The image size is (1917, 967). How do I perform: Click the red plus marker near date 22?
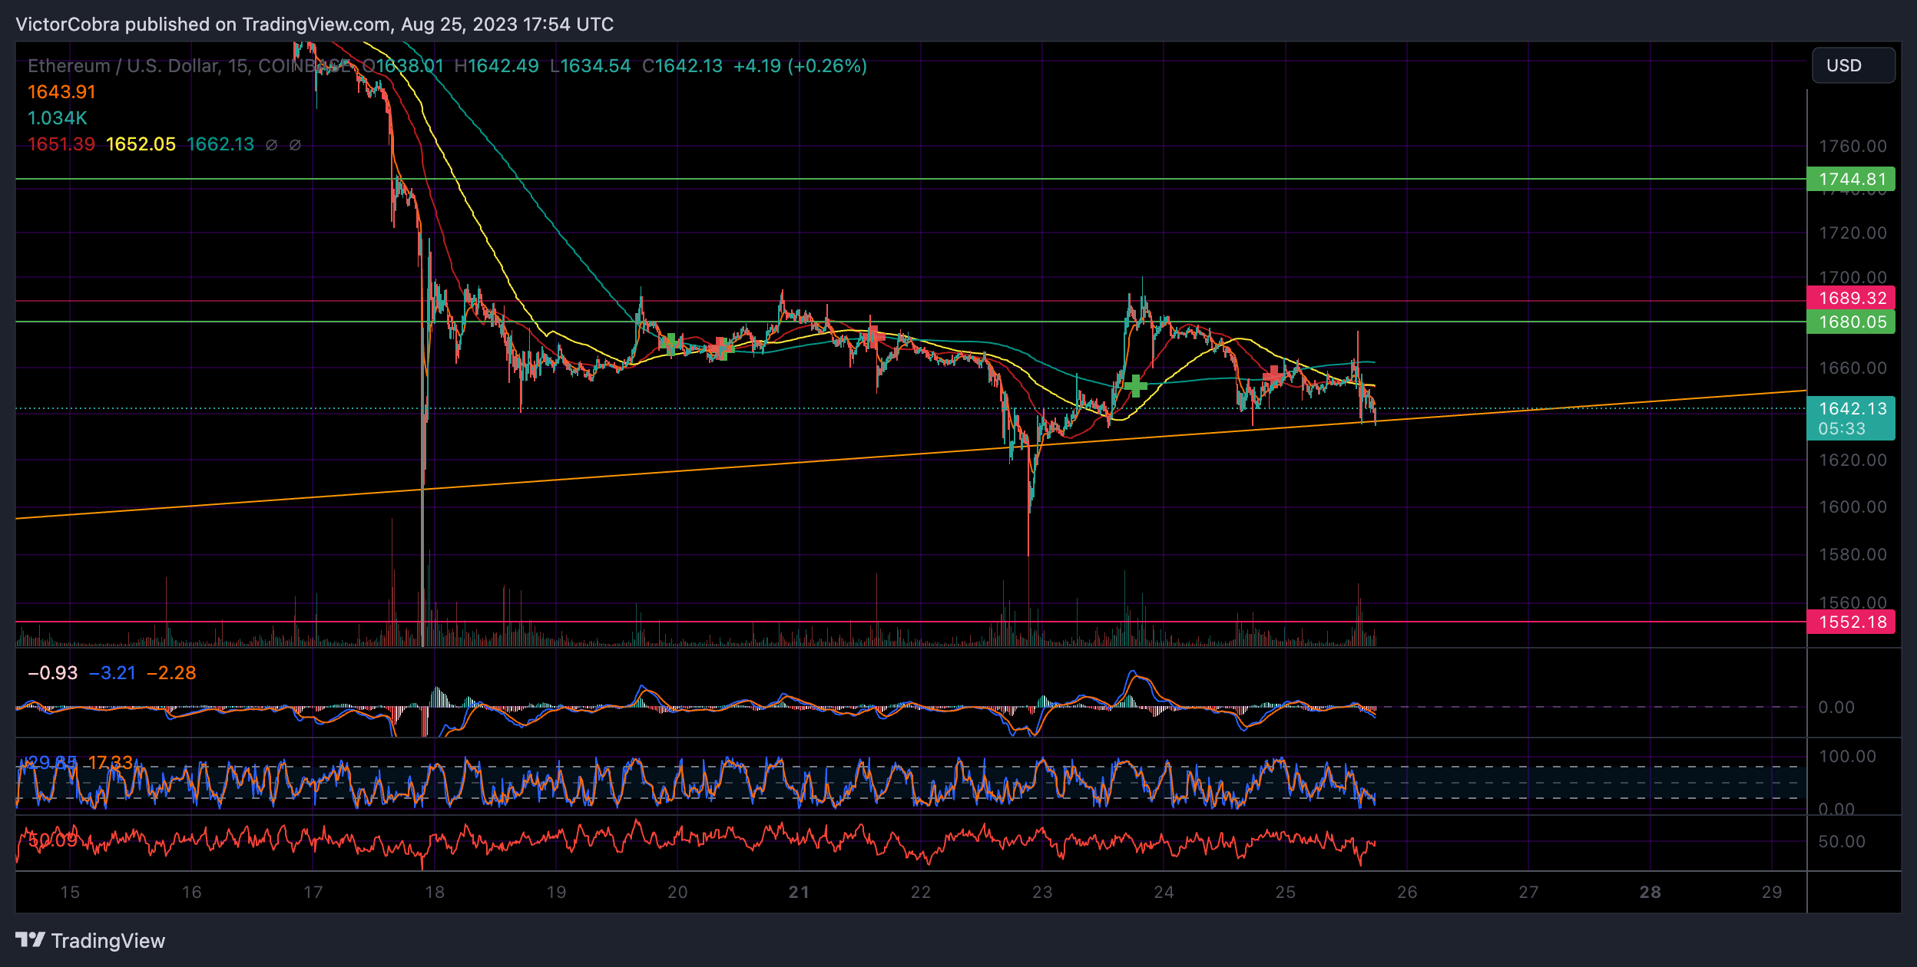tap(874, 336)
